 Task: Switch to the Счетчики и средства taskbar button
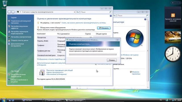53,100
